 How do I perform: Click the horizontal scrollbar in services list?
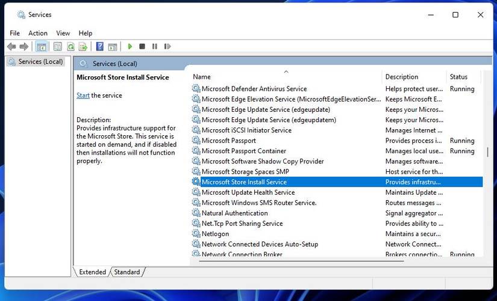(301, 261)
